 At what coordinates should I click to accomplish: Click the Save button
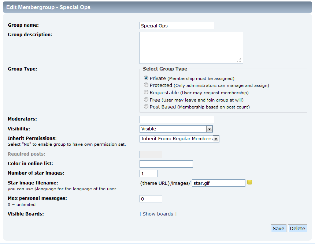point(278,228)
